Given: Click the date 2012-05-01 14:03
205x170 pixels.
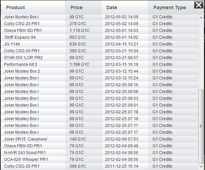Looking at the screenshot, I should coord(121,31).
